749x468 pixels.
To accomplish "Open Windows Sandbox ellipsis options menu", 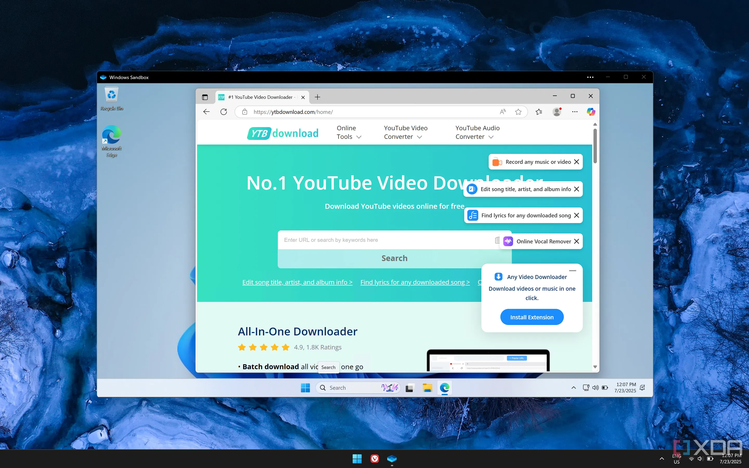I will point(590,77).
